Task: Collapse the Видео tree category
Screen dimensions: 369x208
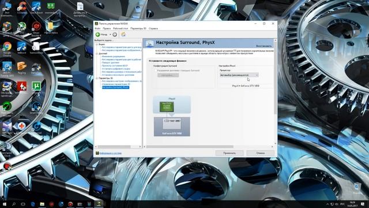Action: 97,44
